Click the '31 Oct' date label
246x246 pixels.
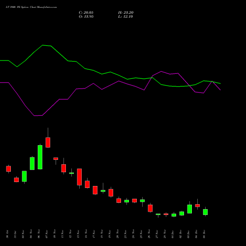(15, 234)
